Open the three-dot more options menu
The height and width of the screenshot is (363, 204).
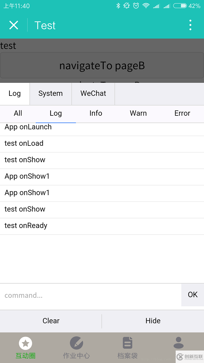click(x=190, y=25)
